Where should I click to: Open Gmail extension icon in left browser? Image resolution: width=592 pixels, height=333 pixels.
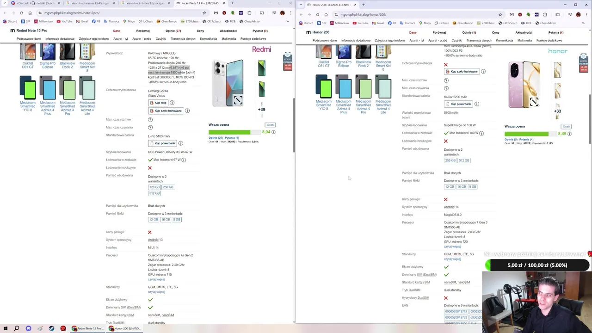pyautogui.click(x=216, y=13)
